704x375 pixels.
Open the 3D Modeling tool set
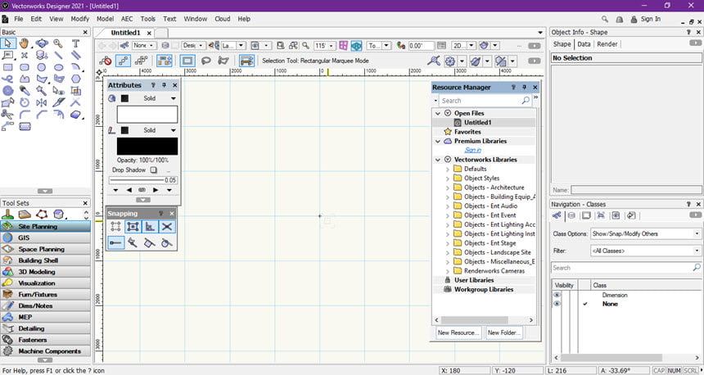coord(45,272)
